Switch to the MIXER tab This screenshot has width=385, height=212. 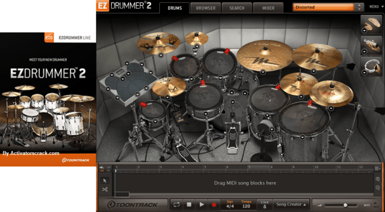[x=268, y=8]
